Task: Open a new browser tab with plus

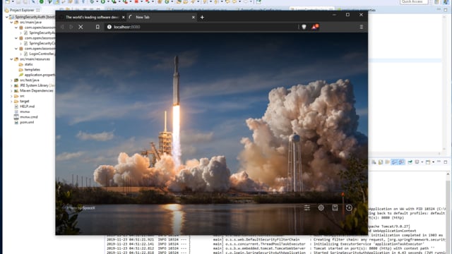Action: 202,17
